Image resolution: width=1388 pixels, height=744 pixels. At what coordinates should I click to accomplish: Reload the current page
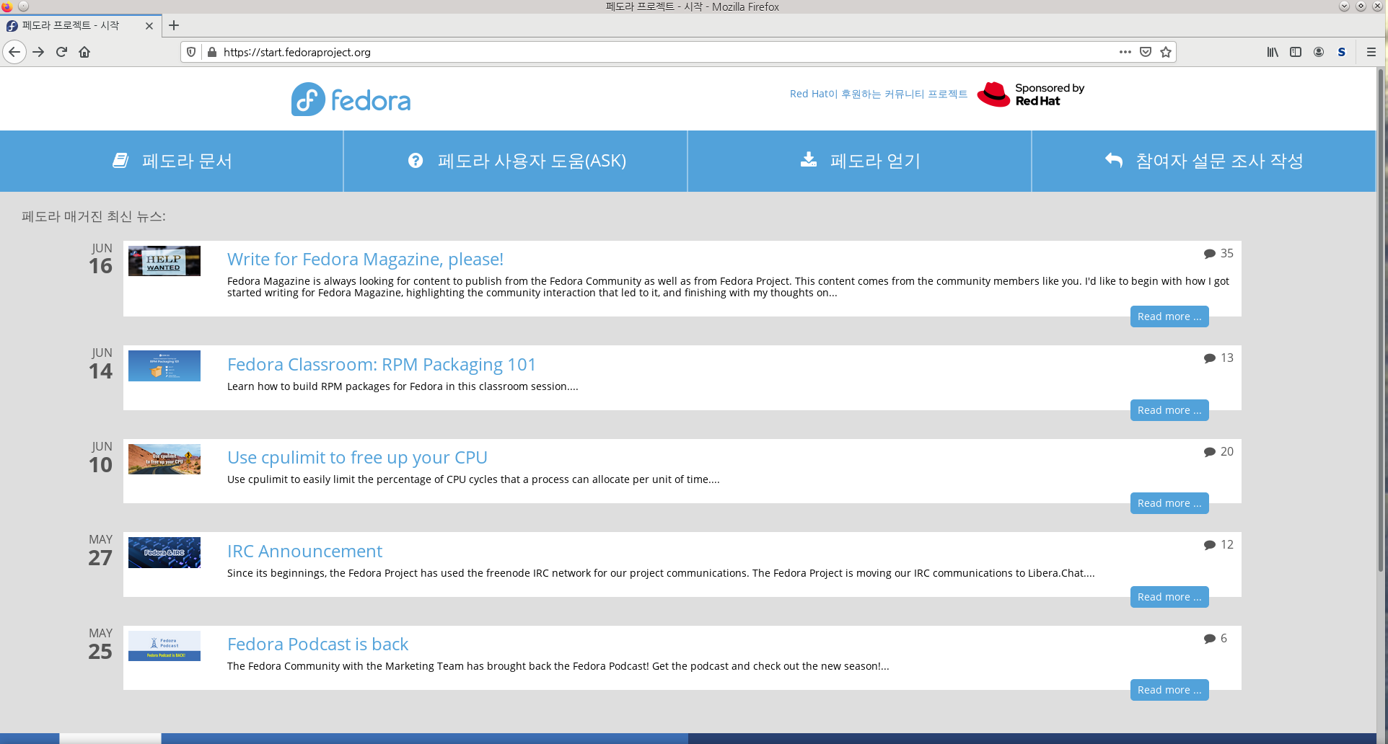tap(61, 52)
